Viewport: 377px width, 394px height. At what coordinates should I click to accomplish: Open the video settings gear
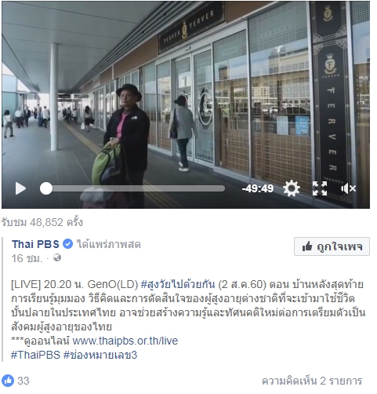[x=291, y=188]
